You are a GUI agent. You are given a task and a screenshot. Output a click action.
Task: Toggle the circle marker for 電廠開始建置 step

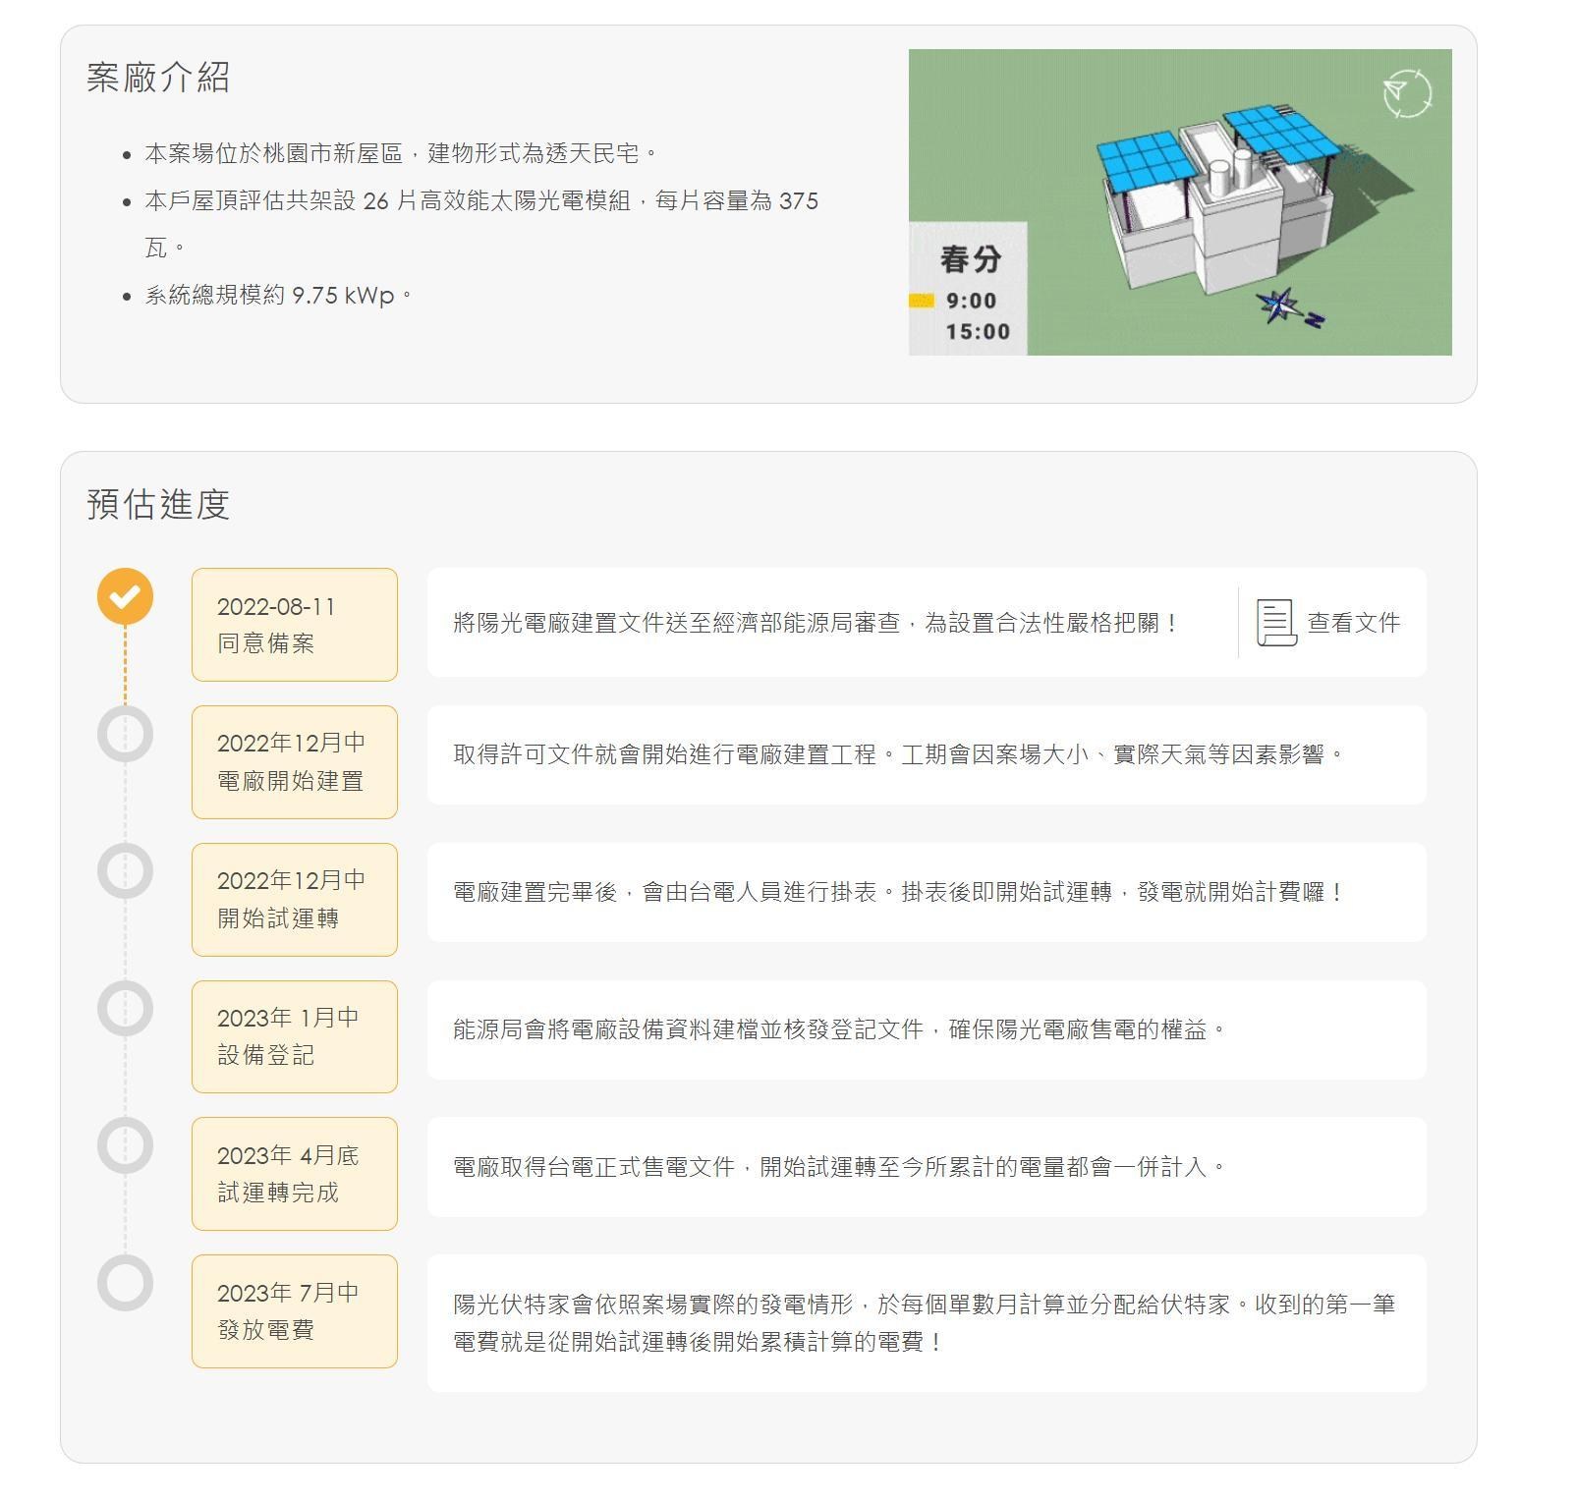pos(125,734)
